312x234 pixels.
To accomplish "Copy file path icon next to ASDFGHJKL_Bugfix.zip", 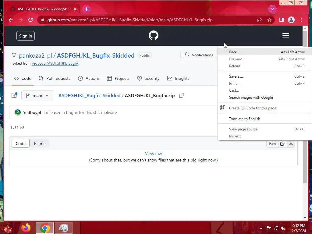I will 182,95.
